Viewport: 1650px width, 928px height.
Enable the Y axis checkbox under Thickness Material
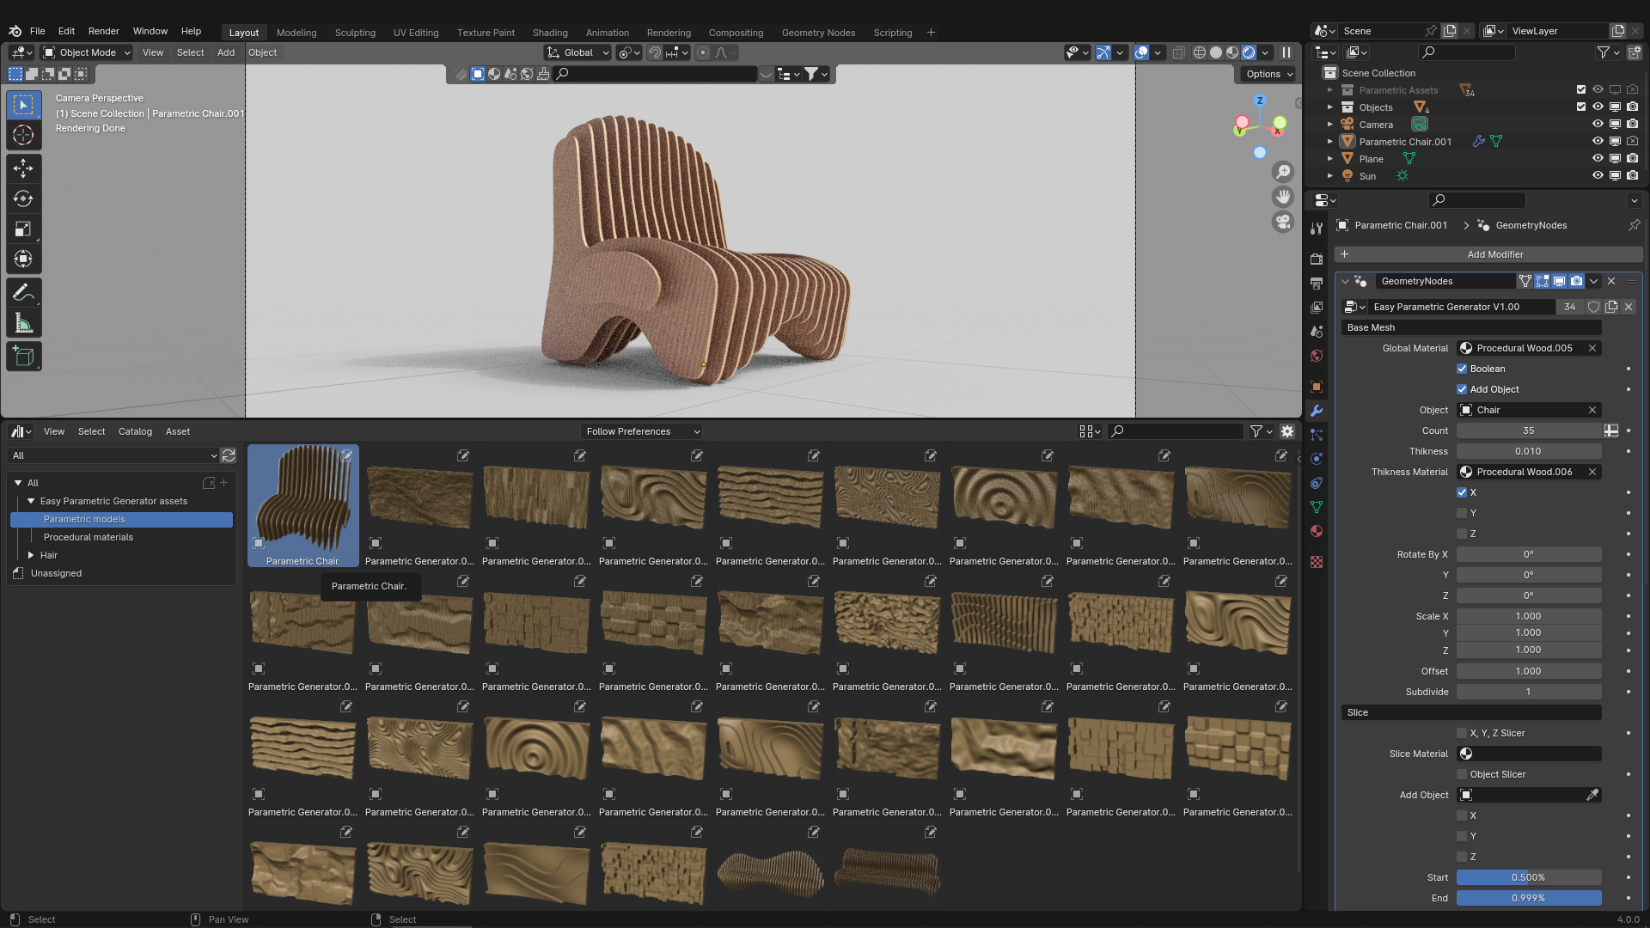[1461, 513]
